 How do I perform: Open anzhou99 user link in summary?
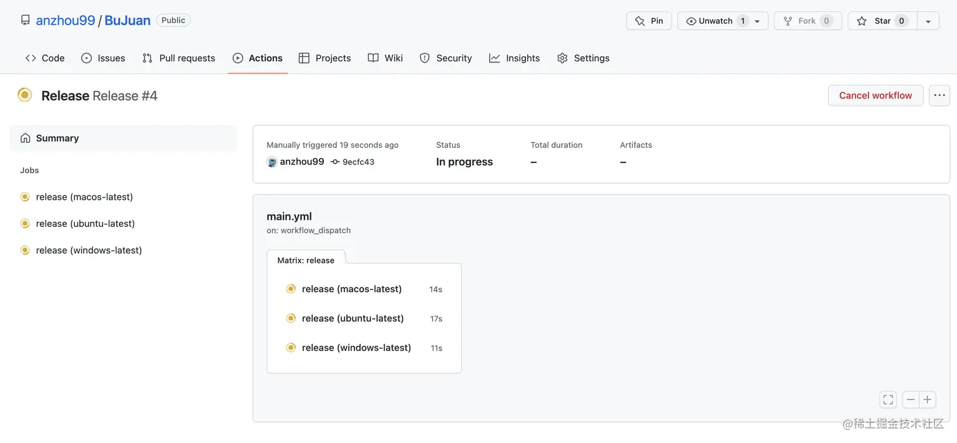(x=302, y=162)
